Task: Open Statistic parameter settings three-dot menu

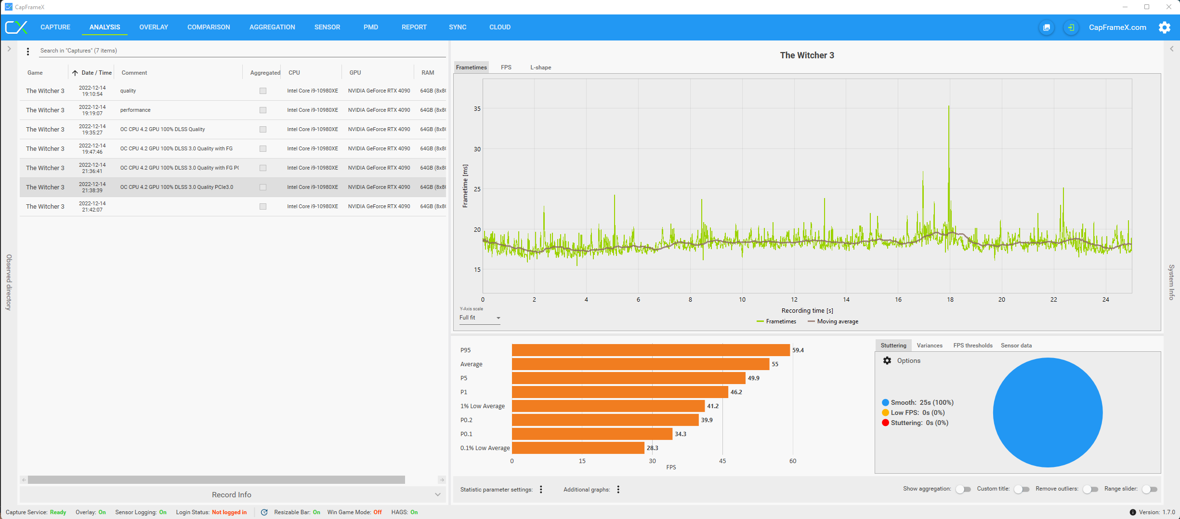Action: click(x=541, y=490)
